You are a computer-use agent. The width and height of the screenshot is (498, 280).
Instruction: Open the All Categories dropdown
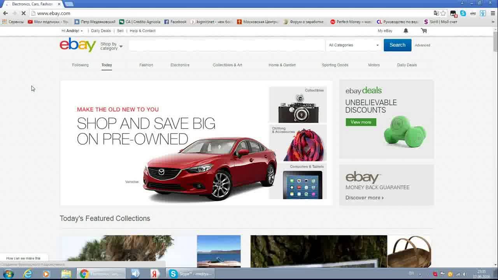354,45
